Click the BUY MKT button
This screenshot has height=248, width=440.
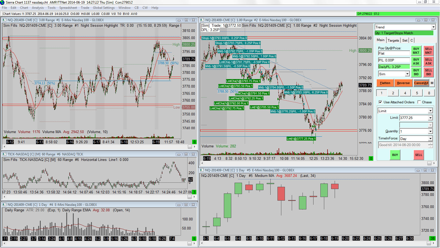pos(416,51)
